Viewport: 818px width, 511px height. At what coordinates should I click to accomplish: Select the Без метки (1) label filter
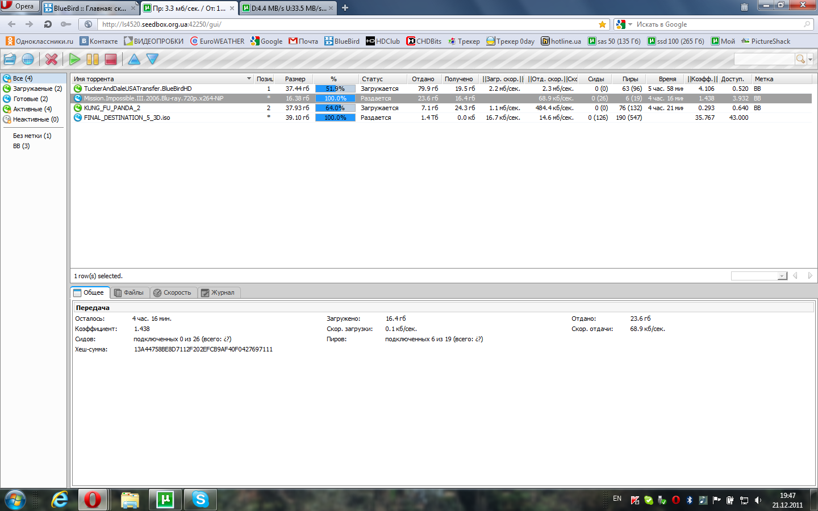[x=32, y=136]
